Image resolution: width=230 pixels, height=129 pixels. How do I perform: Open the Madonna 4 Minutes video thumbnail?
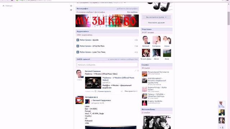(93, 83)
